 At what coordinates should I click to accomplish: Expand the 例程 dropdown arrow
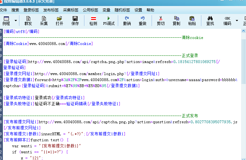tap(16, 21)
